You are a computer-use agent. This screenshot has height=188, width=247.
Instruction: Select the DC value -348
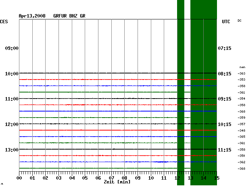coord(241,131)
